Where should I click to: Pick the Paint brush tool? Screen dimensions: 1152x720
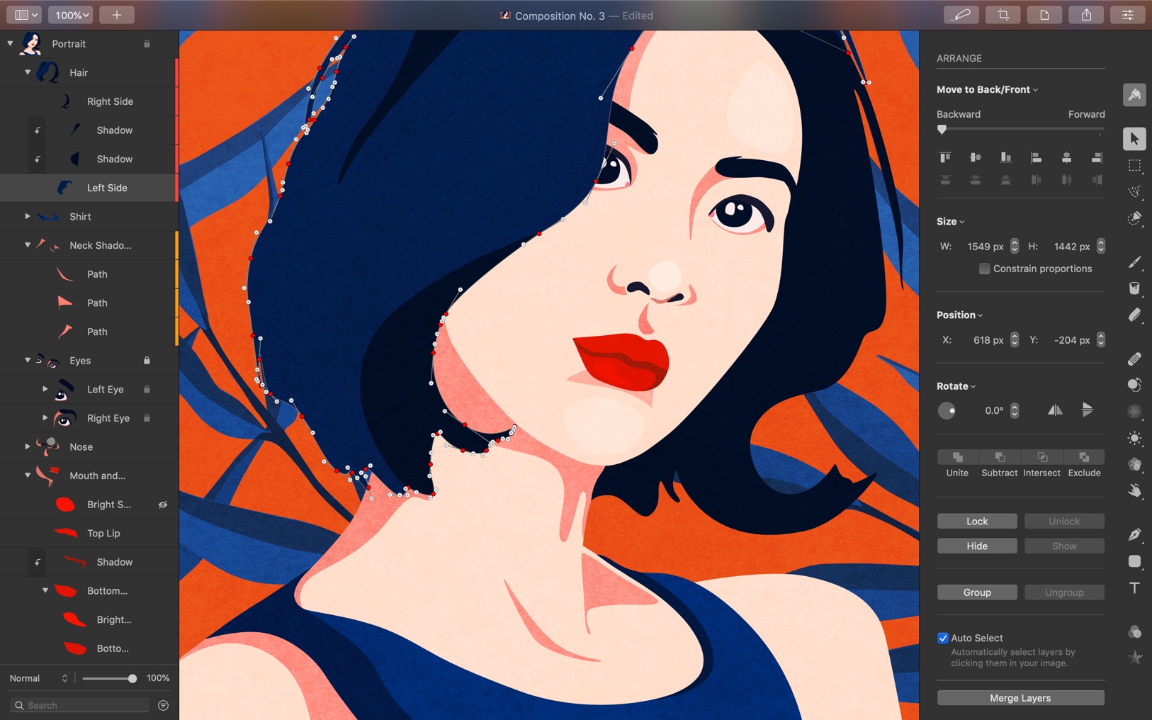tap(1134, 262)
